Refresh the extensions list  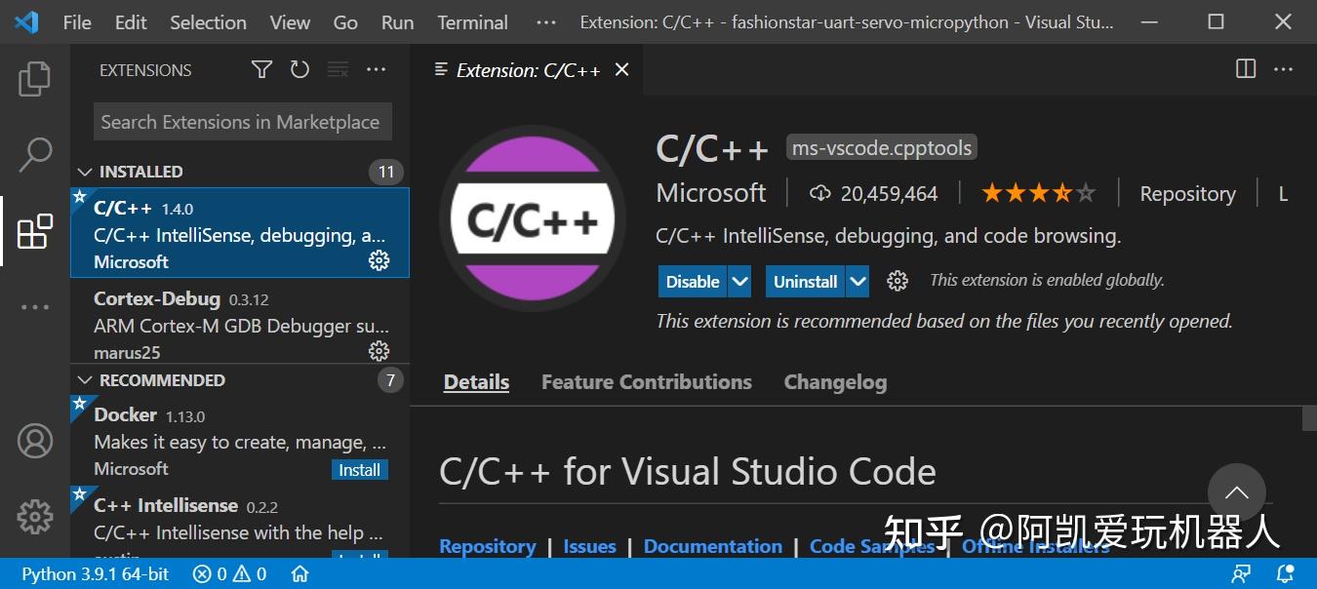[299, 69]
